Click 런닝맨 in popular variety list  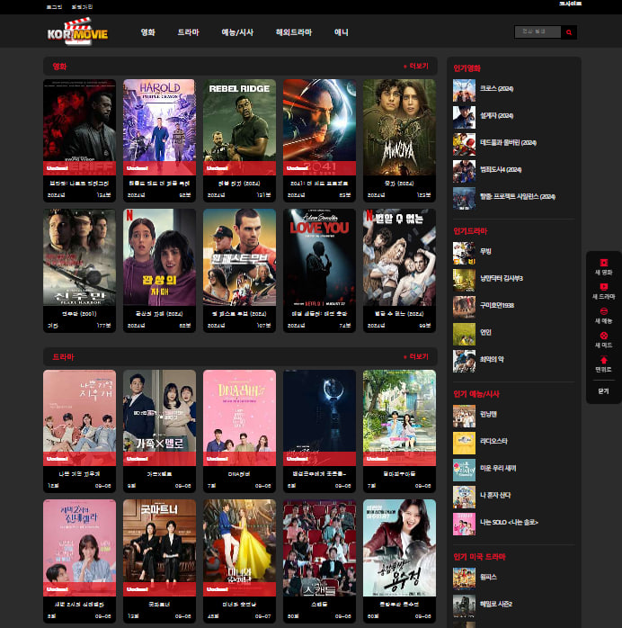488,414
